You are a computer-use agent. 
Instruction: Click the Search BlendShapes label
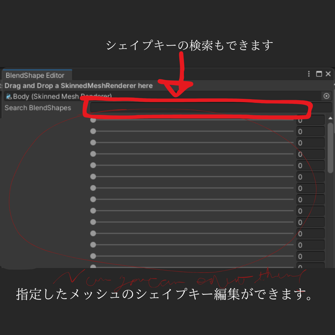(x=38, y=108)
